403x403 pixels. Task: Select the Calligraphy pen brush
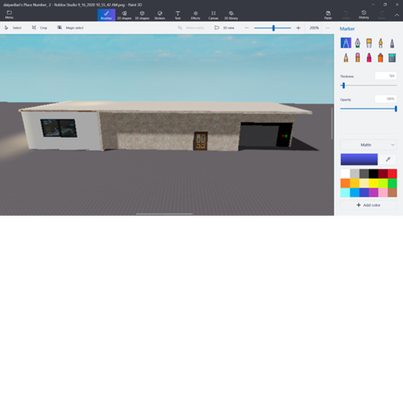pos(357,43)
